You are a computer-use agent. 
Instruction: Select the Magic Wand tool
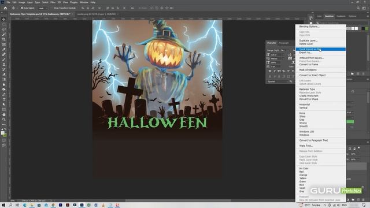4,35
